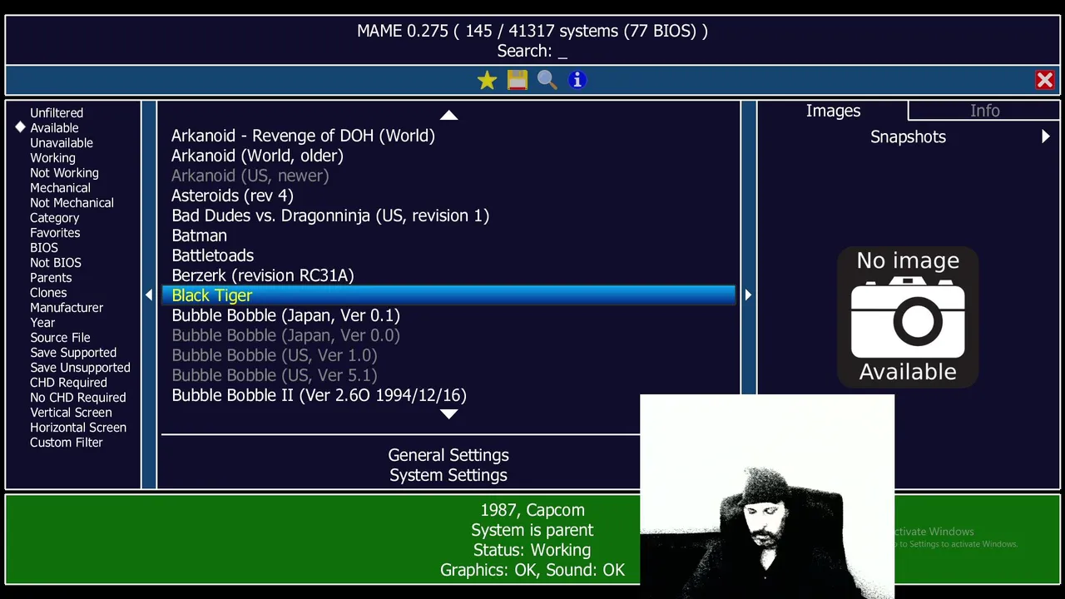Select the Category filter

[55, 218]
